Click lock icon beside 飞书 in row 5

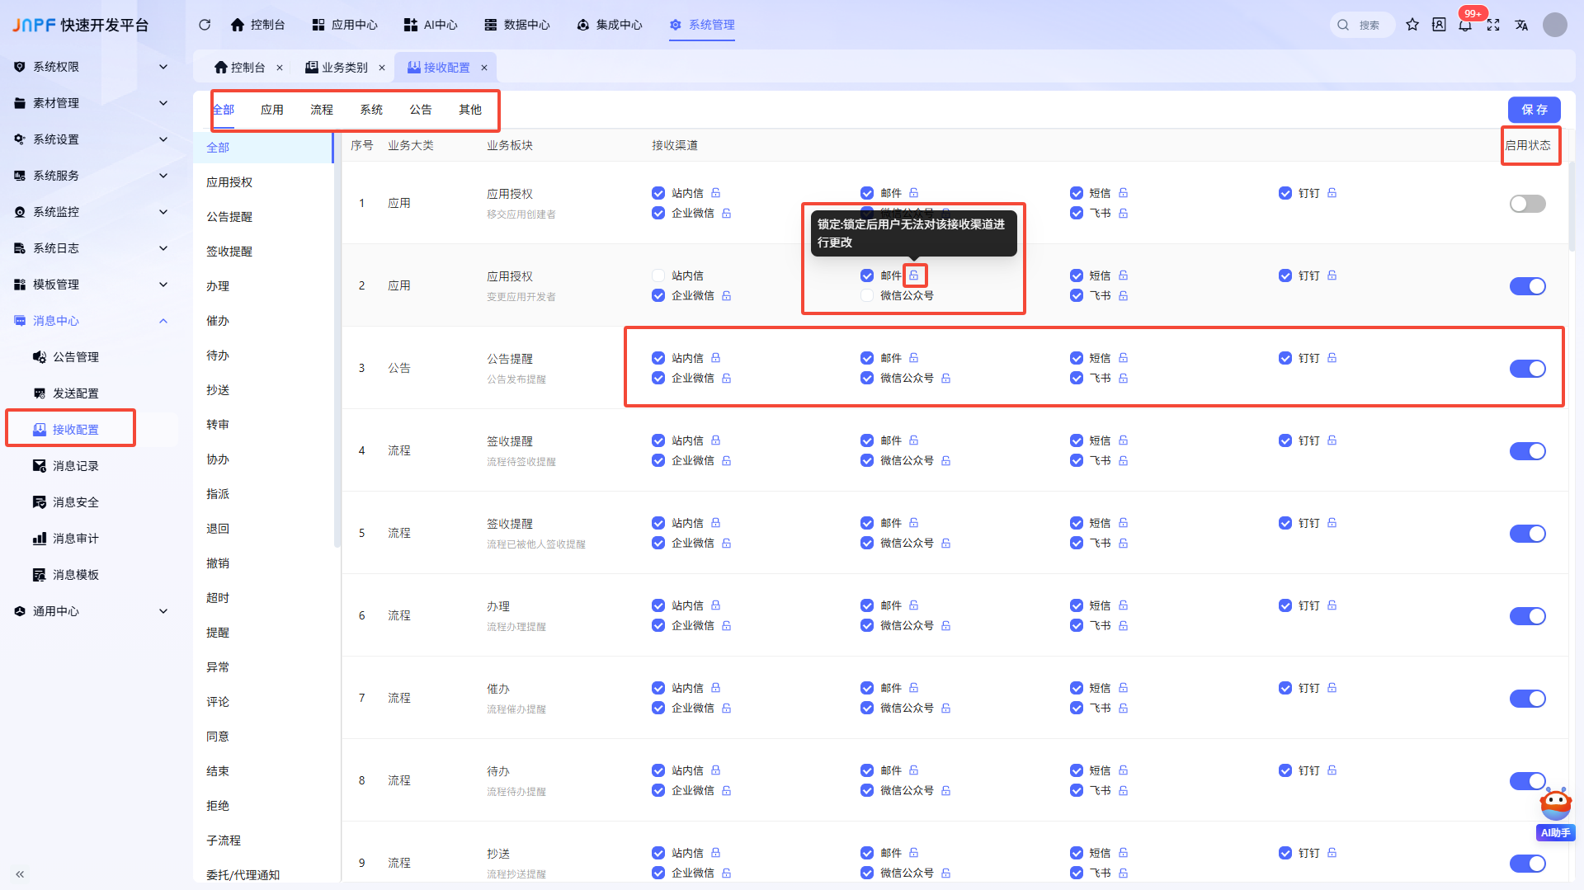[x=1123, y=543]
